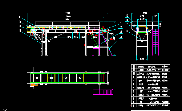Select the 817 dimension on the side view

[x=155, y=16]
